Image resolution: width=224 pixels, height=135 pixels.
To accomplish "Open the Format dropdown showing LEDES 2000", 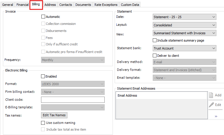I will point(73,84).
